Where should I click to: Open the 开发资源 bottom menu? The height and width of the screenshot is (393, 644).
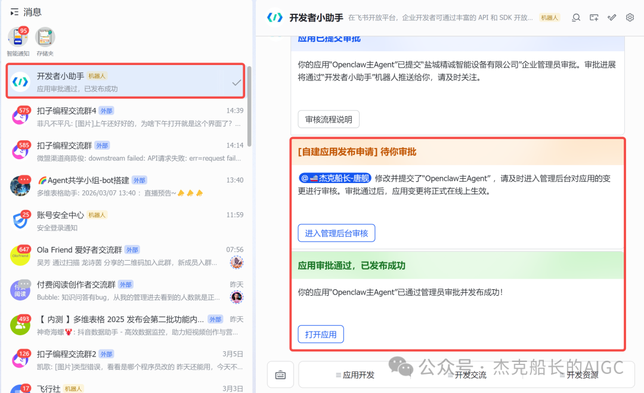tap(579, 375)
